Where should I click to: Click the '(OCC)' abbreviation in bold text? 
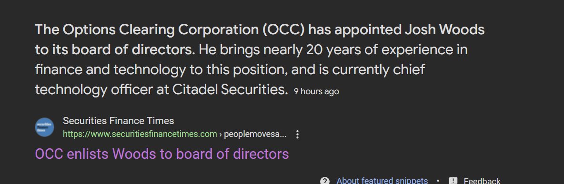pyautogui.click(x=283, y=30)
